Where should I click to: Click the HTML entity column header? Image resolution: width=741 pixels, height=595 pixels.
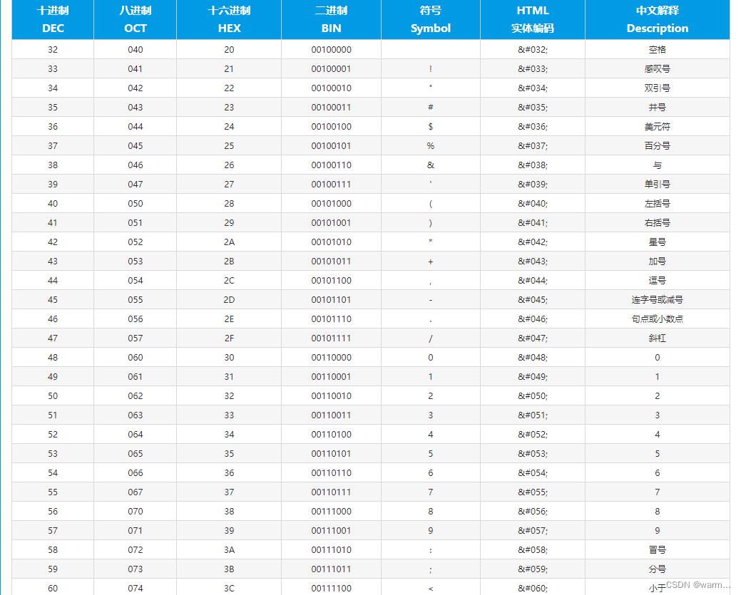pos(533,19)
